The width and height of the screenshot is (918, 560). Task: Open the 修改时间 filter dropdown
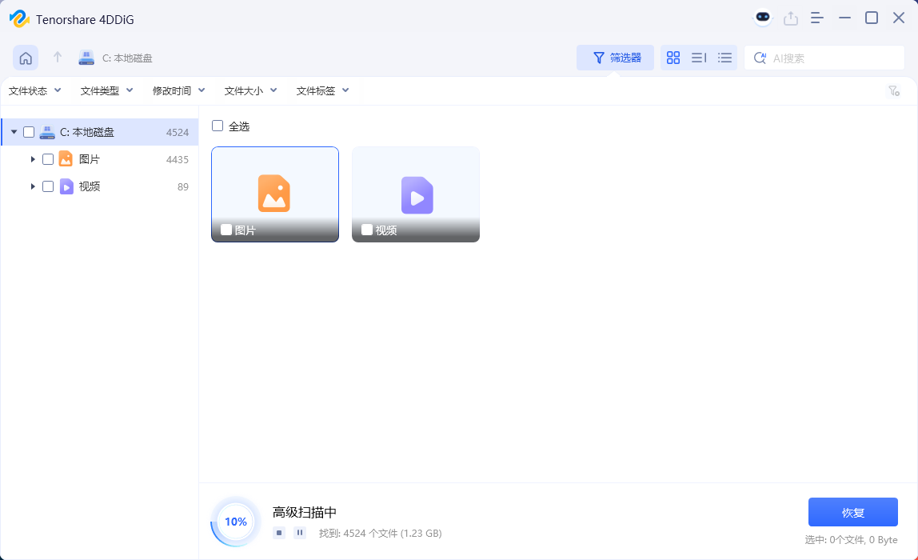(178, 90)
